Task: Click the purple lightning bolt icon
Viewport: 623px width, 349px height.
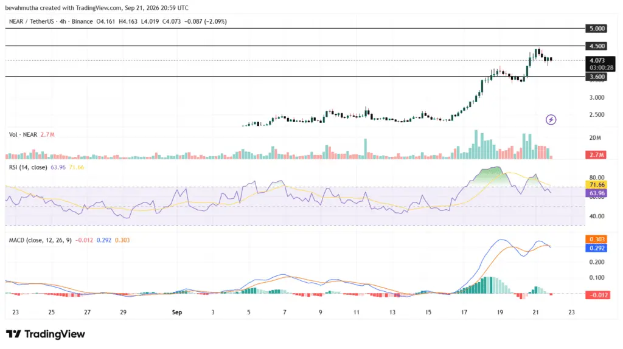Action: pos(551,120)
